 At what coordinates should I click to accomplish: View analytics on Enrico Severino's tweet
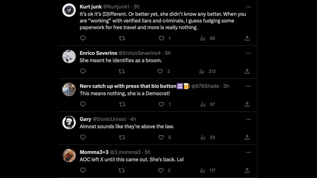click(x=202, y=71)
